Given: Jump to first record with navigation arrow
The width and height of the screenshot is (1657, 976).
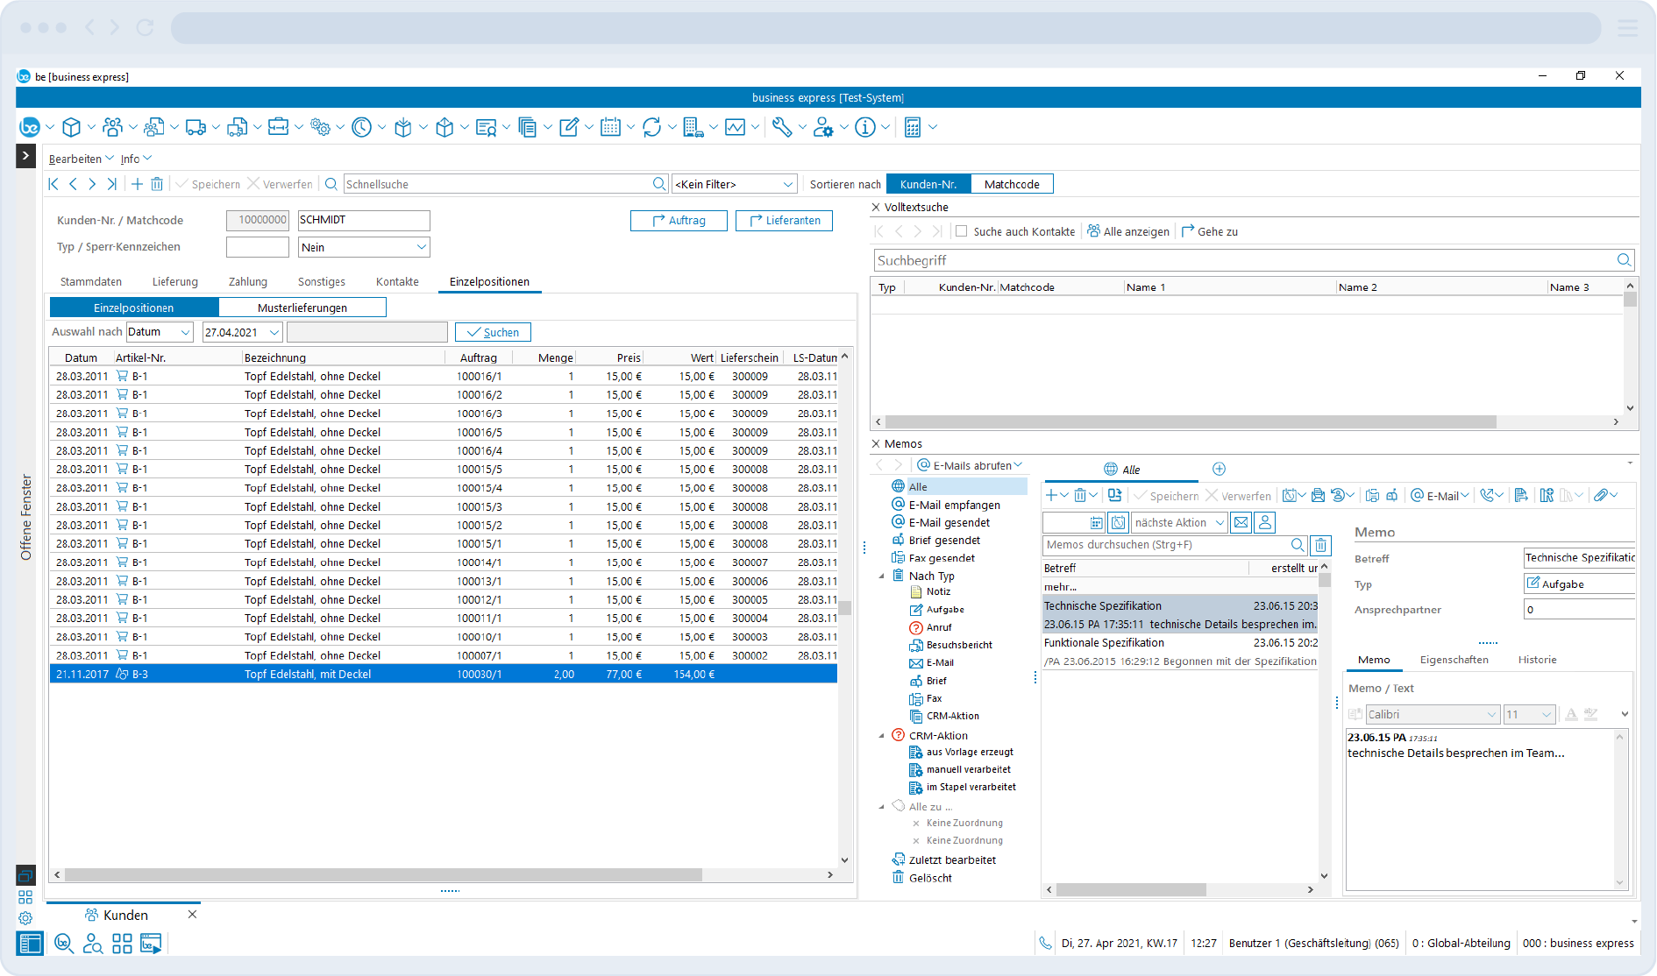Looking at the screenshot, I should pos(53,184).
